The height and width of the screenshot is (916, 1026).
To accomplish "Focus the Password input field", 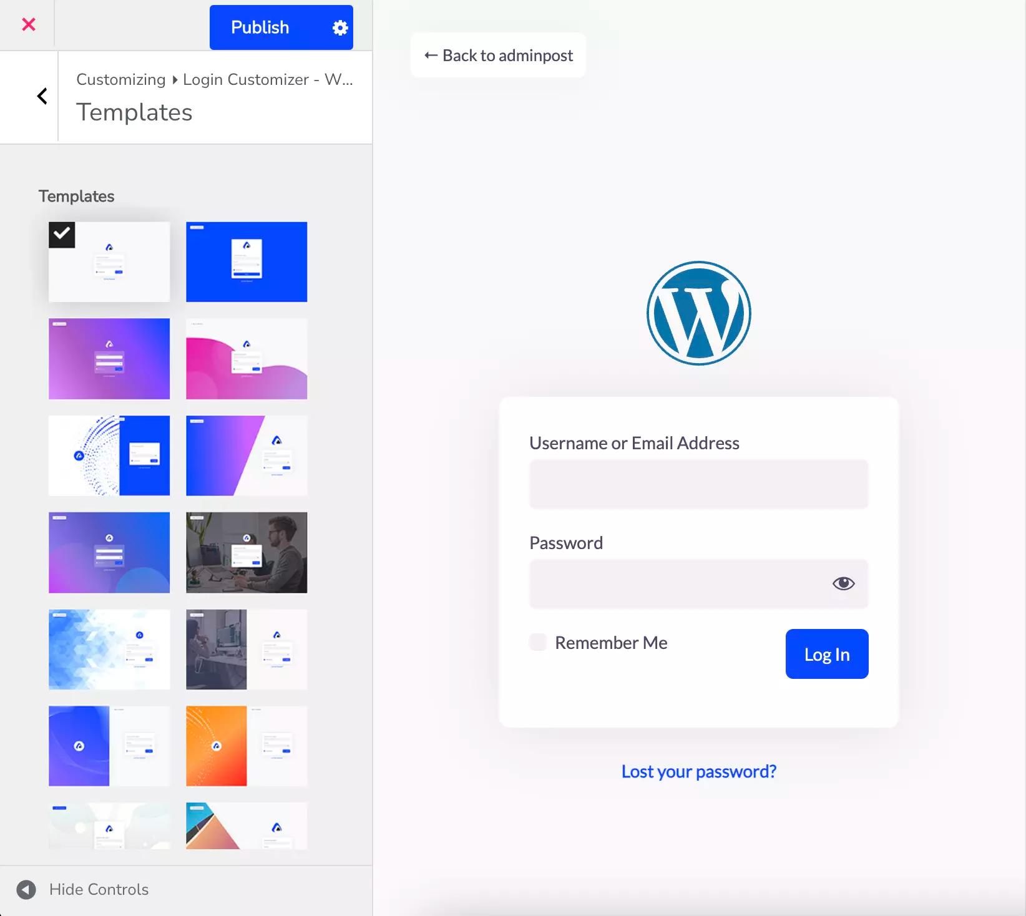I will coord(699,584).
